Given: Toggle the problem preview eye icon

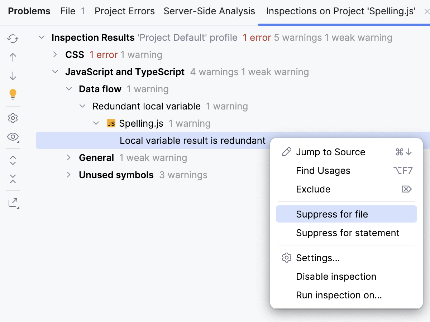Looking at the screenshot, I should (x=13, y=137).
